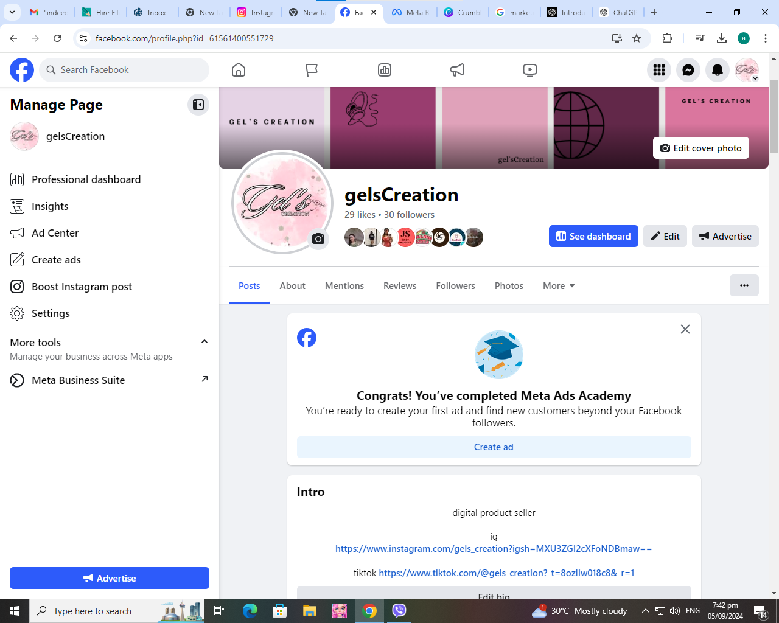The height and width of the screenshot is (623, 779).
Task: Switch to the Mentions tab
Action: pyautogui.click(x=344, y=286)
